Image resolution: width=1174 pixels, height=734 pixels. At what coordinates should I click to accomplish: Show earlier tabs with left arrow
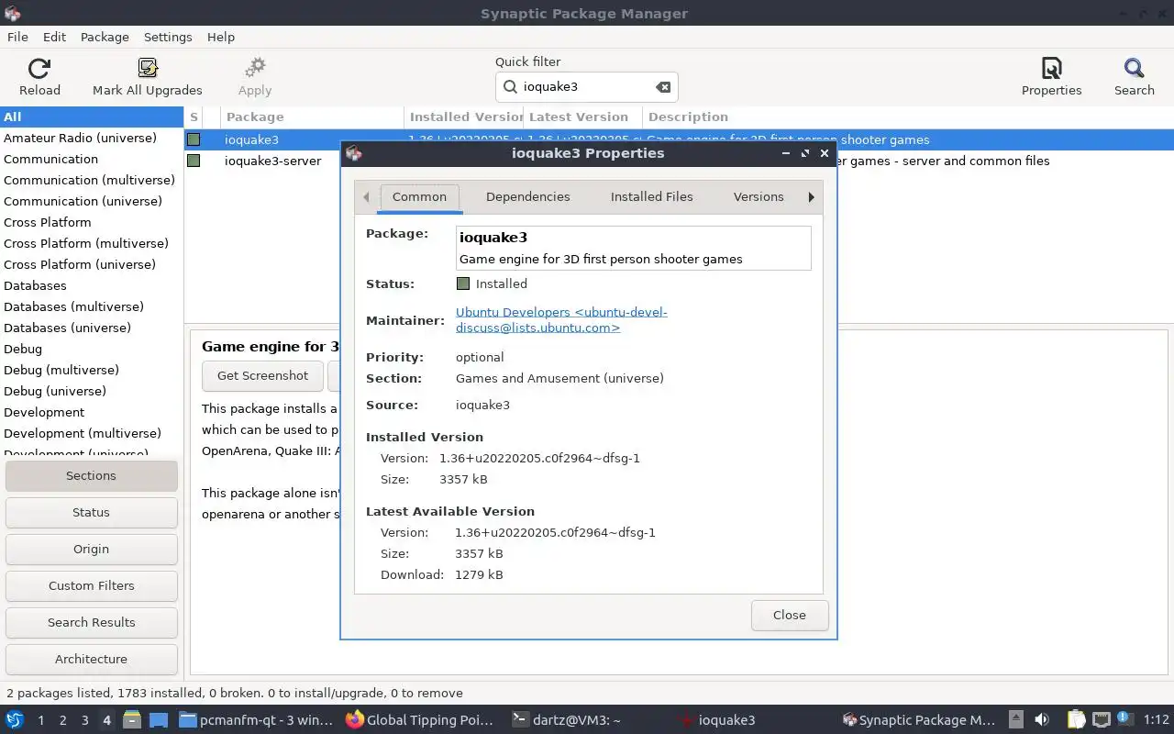pyautogui.click(x=366, y=196)
